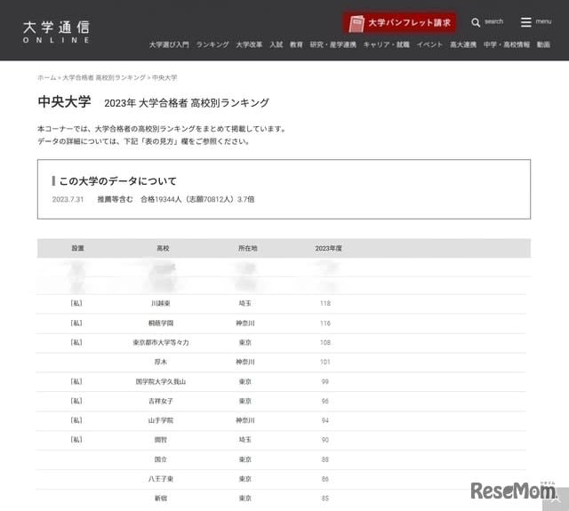Viewport: 569px width, 511px height.
Task: Click ホーム breadcrumb link
Action: [47, 77]
